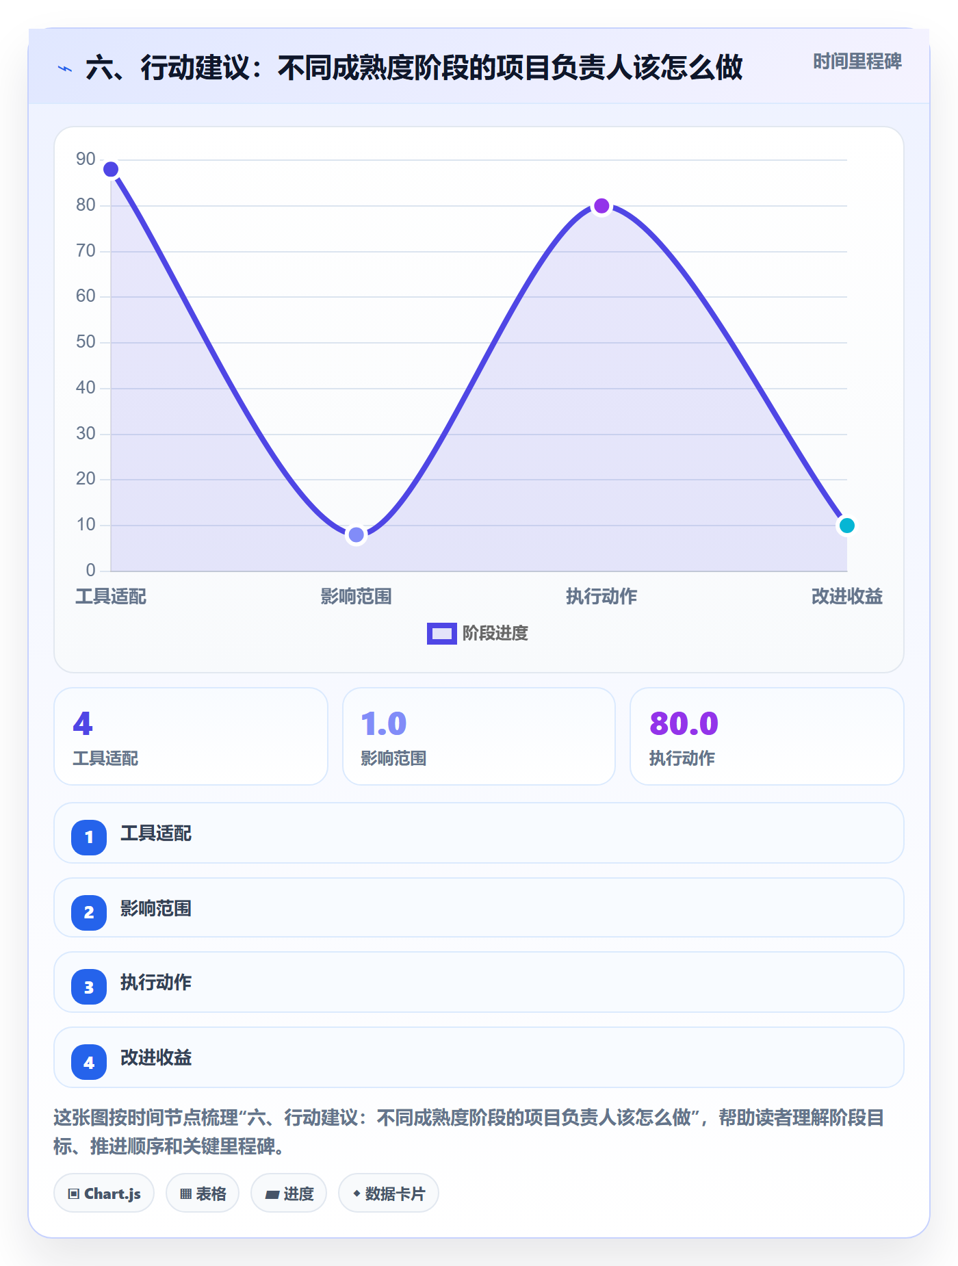Open the 执行动作 list row text
This screenshot has width=958, height=1266.
[x=156, y=983]
